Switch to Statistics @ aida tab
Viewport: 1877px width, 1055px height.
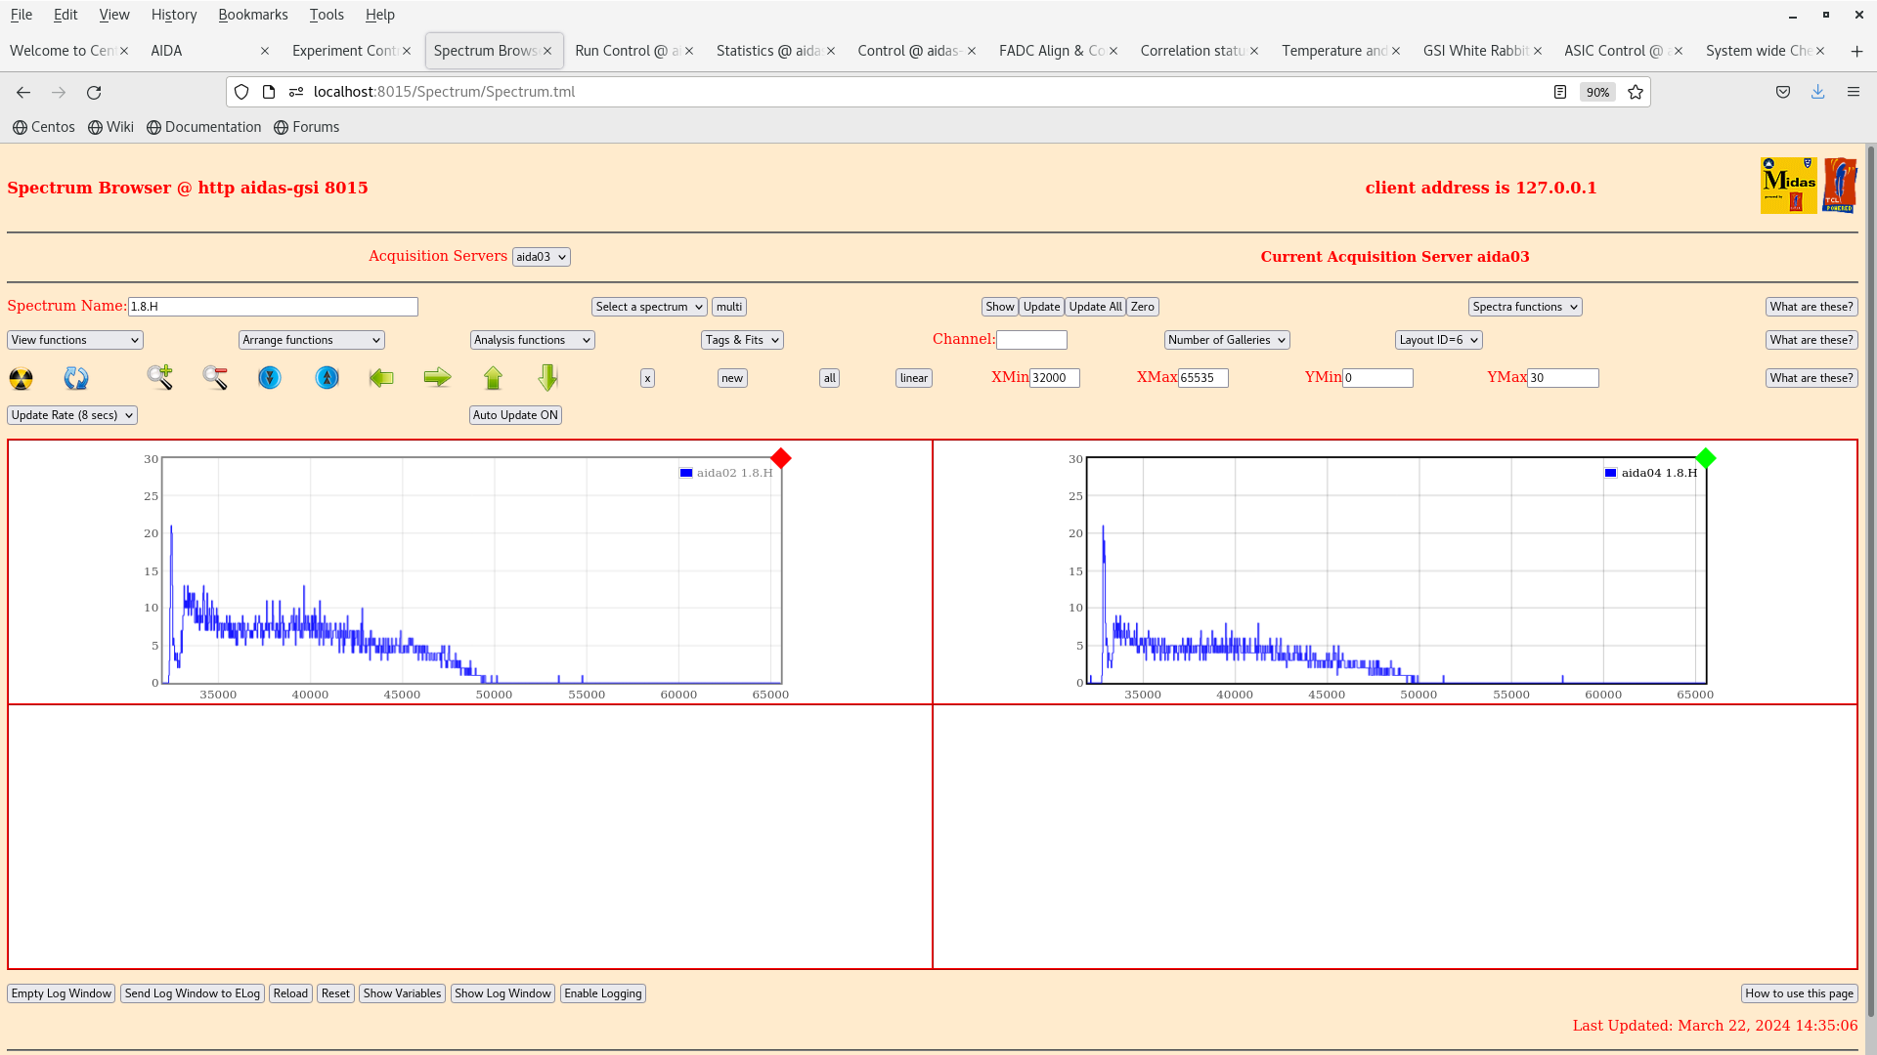(x=767, y=51)
